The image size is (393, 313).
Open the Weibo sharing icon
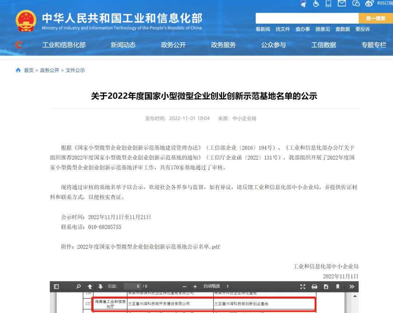click(369, 4)
